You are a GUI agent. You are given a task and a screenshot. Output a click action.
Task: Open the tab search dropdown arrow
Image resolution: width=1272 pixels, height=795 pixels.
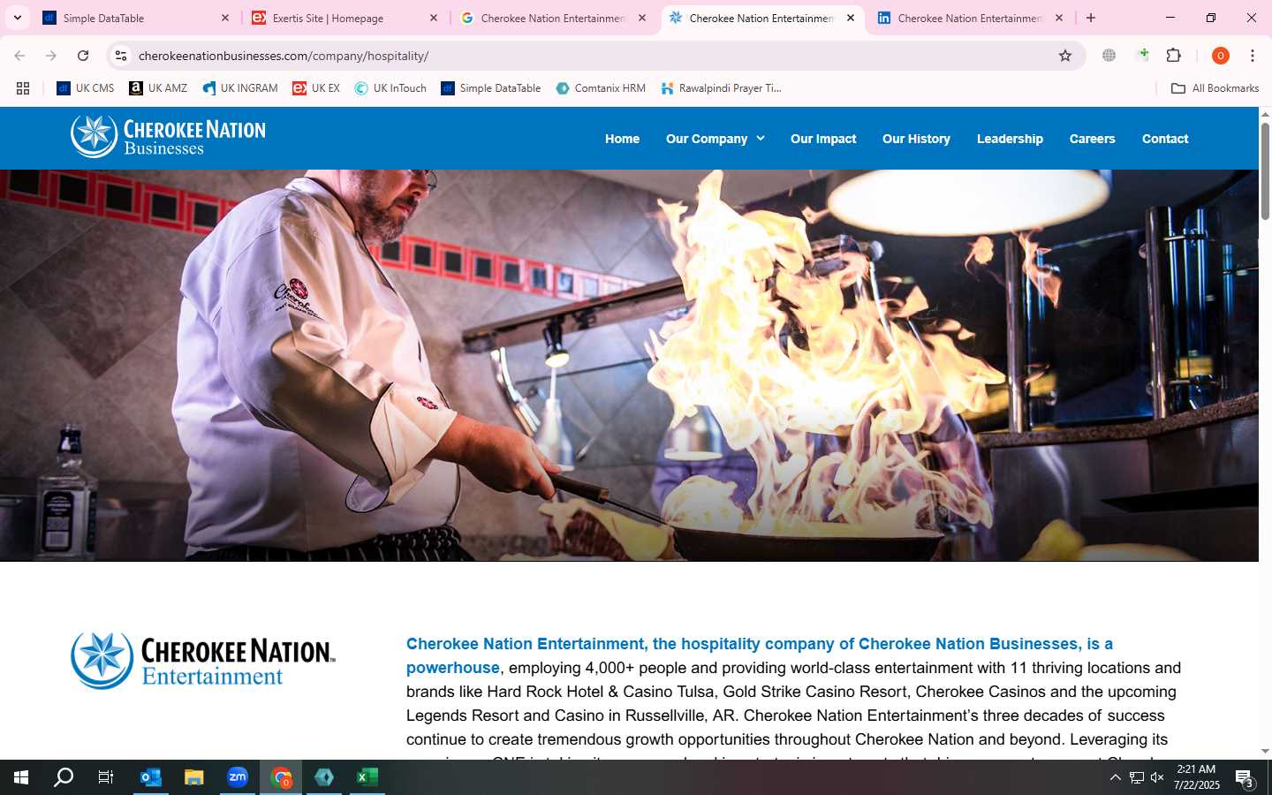tap(17, 18)
